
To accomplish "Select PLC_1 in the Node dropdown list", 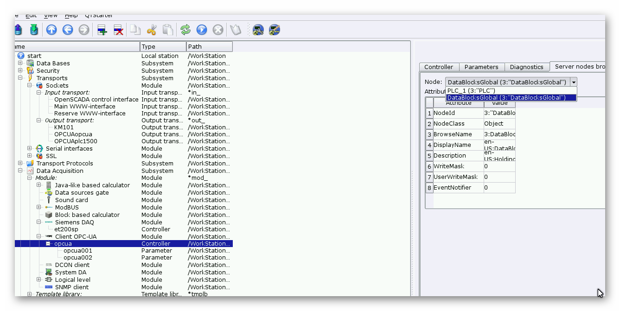I will [x=471, y=91].
